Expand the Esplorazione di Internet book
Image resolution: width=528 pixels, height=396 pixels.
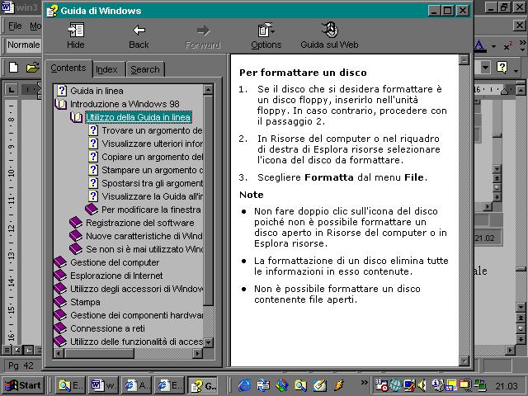pyautogui.click(x=60, y=276)
